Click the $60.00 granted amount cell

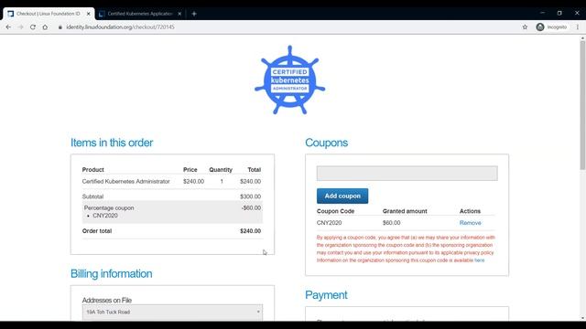(x=391, y=223)
